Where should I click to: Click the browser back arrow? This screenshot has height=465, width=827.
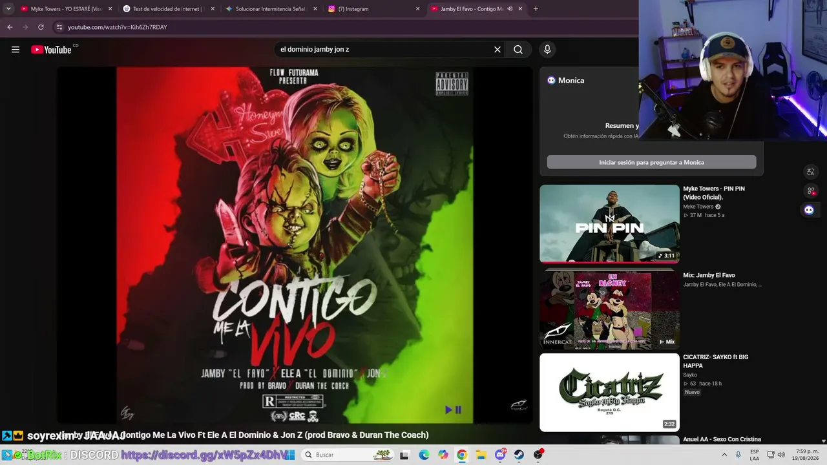pos(10,27)
